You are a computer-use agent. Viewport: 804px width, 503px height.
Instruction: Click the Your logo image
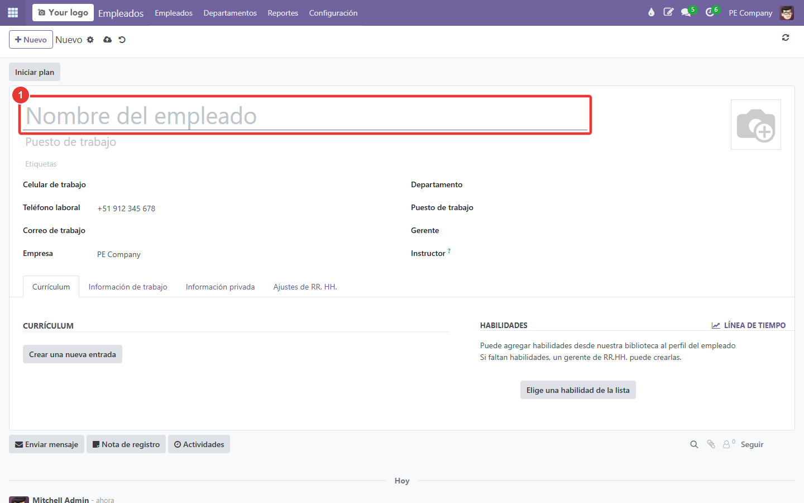click(x=63, y=12)
